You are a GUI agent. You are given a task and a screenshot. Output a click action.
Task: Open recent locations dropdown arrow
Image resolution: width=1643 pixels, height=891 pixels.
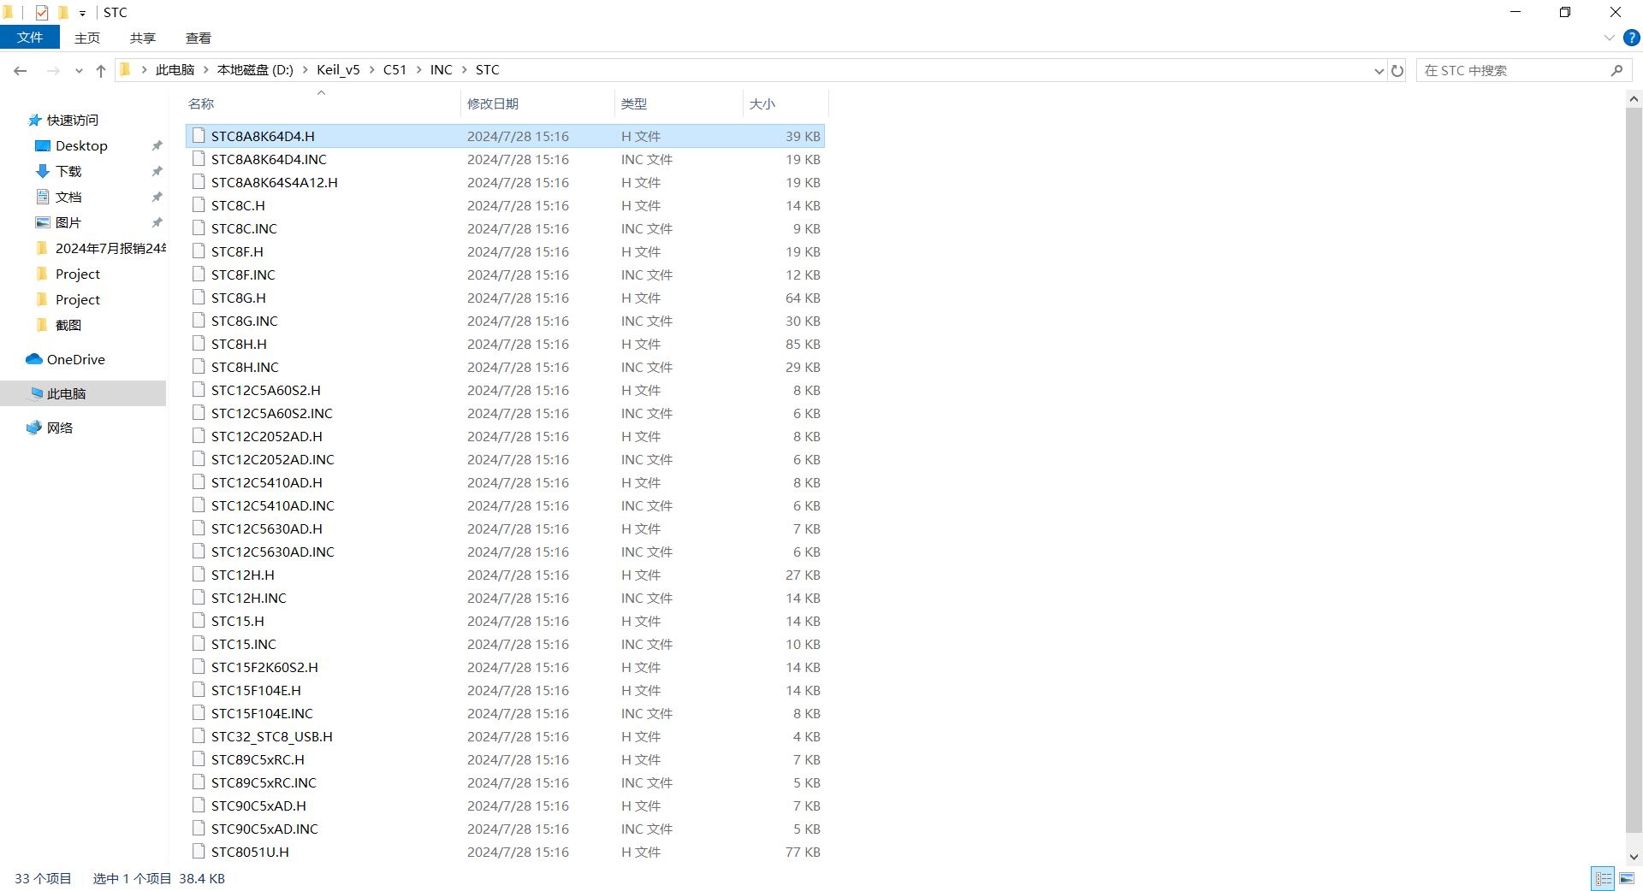(x=79, y=71)
